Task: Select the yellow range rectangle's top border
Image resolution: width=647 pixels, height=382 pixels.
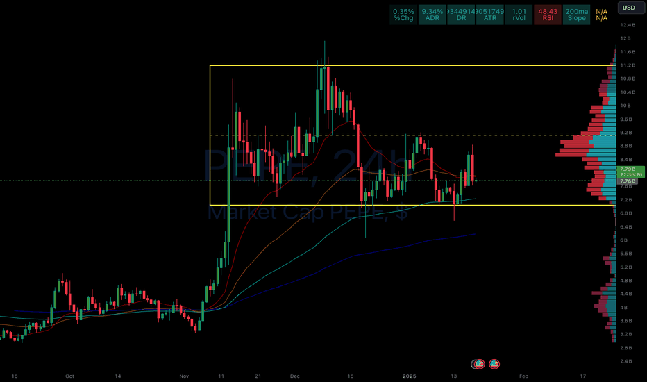Action: pos(412,66)
